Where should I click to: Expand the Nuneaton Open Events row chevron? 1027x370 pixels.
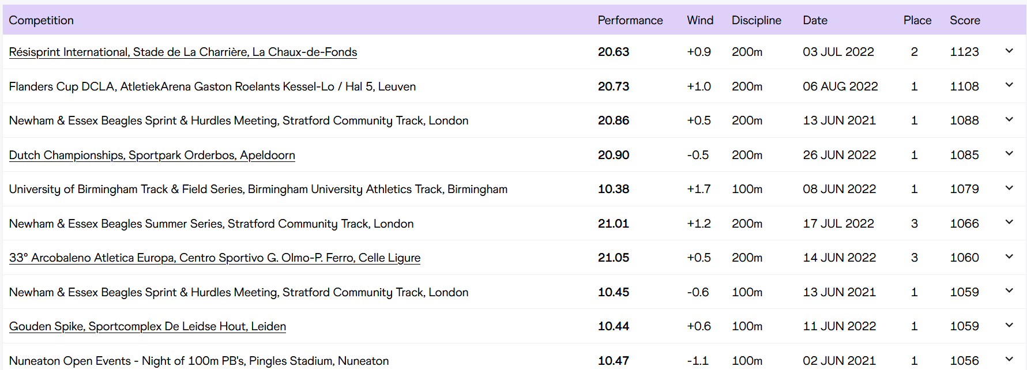(x=1009, y=360)
